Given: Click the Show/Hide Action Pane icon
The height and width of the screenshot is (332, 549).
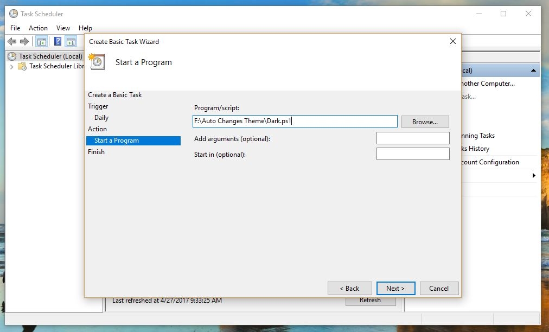Looking at the screenshot, I should (71, 42).
